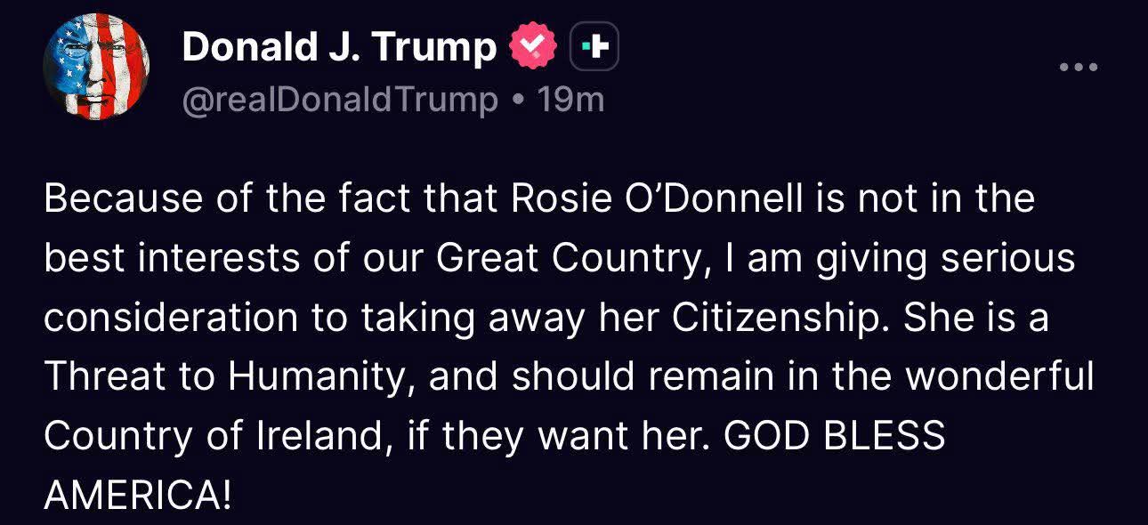Open the three-dot more options menu

click(x=1079, y=68)
